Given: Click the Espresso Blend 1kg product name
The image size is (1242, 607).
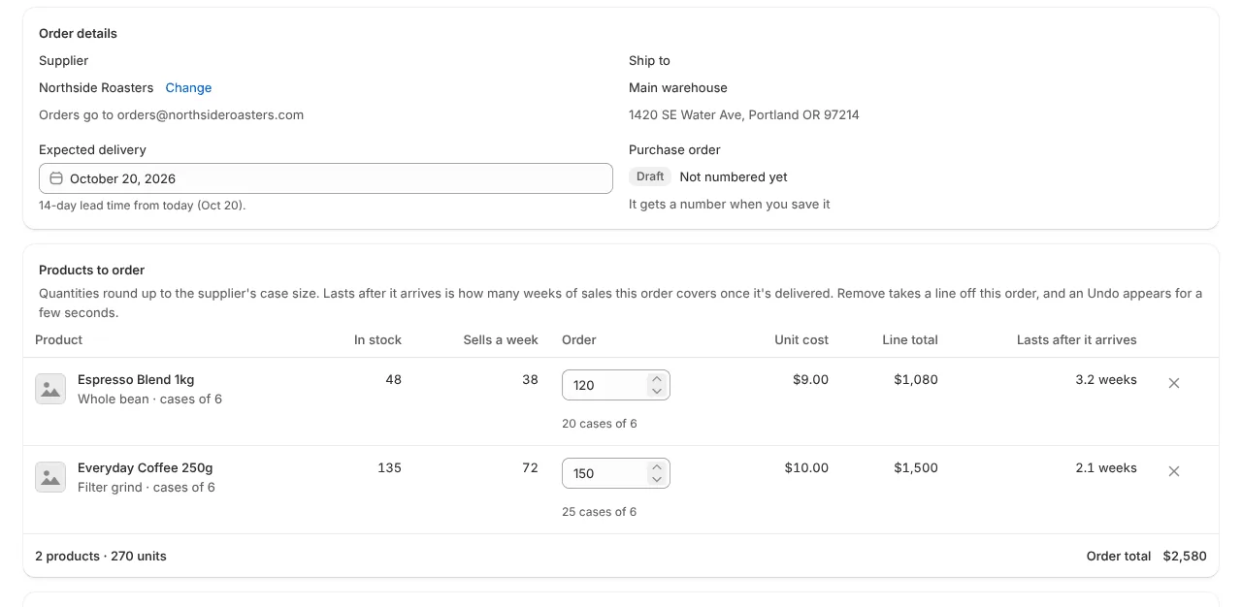Looking at the screenshot, I should 136,379.
